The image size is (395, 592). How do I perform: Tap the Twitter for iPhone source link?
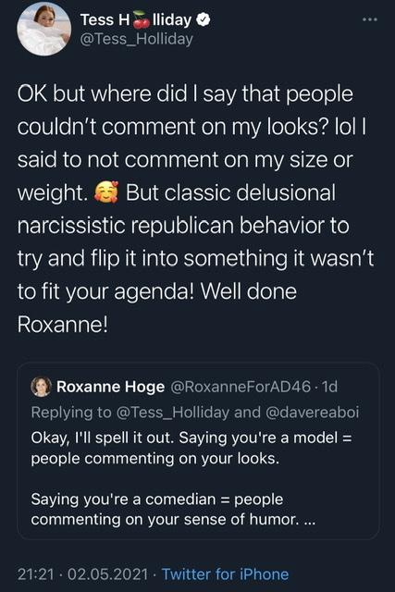pos(226,574)
